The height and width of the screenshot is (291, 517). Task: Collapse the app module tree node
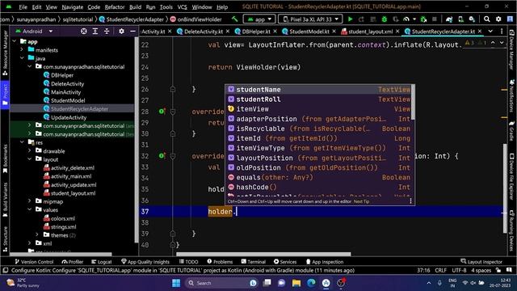15,41
